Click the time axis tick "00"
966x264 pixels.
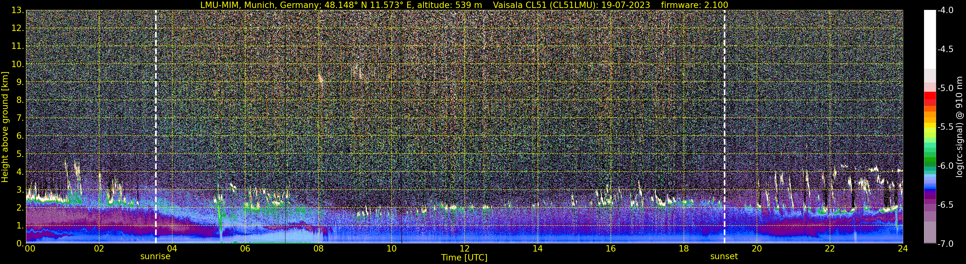[29, 249]
